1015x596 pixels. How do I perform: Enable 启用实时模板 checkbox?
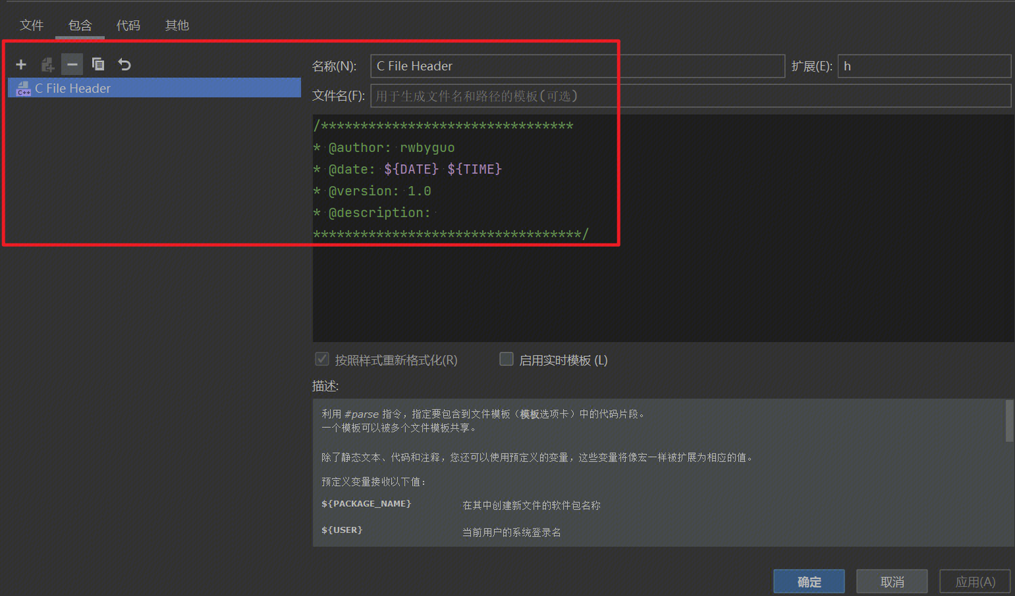506,359
